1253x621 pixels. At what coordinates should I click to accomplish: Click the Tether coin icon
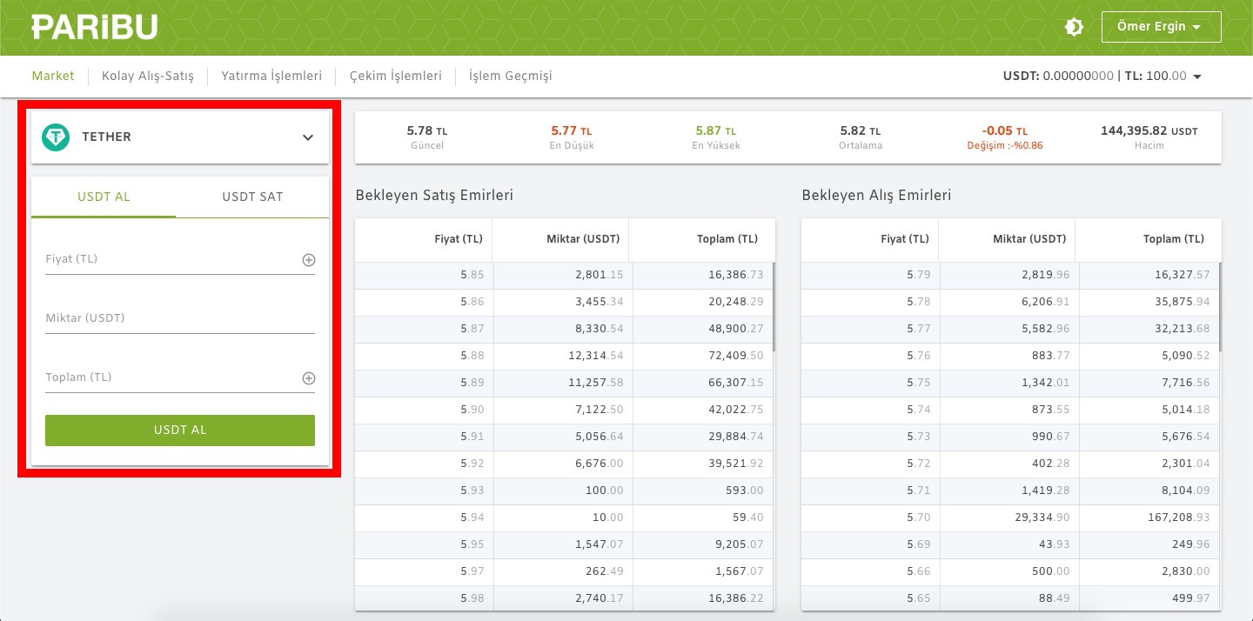(x=56, y=137)
